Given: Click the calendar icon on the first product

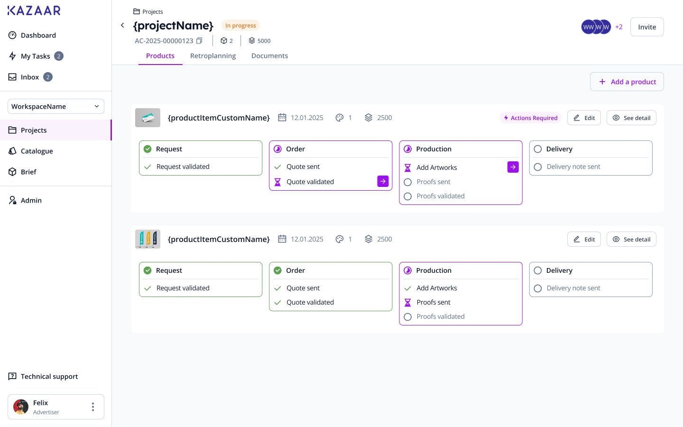Looking at the screenshot, I should 282,118.
